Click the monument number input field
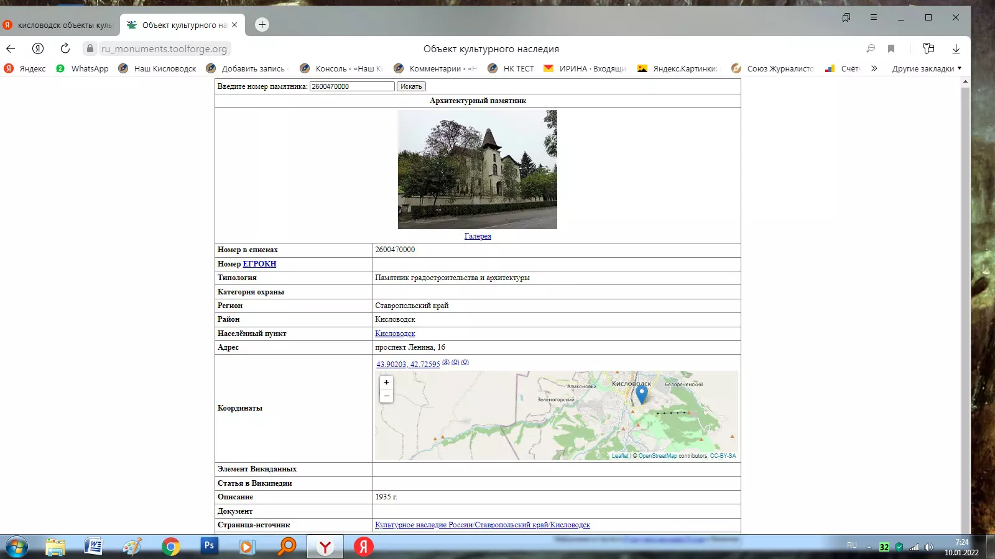Viewport: 995px width, 559px height. [352, 86]
